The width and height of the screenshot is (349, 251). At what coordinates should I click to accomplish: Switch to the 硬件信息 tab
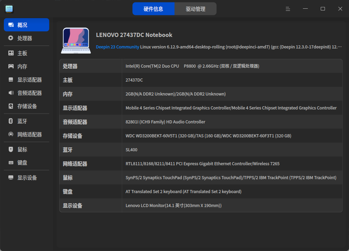[x=153, y=9]
